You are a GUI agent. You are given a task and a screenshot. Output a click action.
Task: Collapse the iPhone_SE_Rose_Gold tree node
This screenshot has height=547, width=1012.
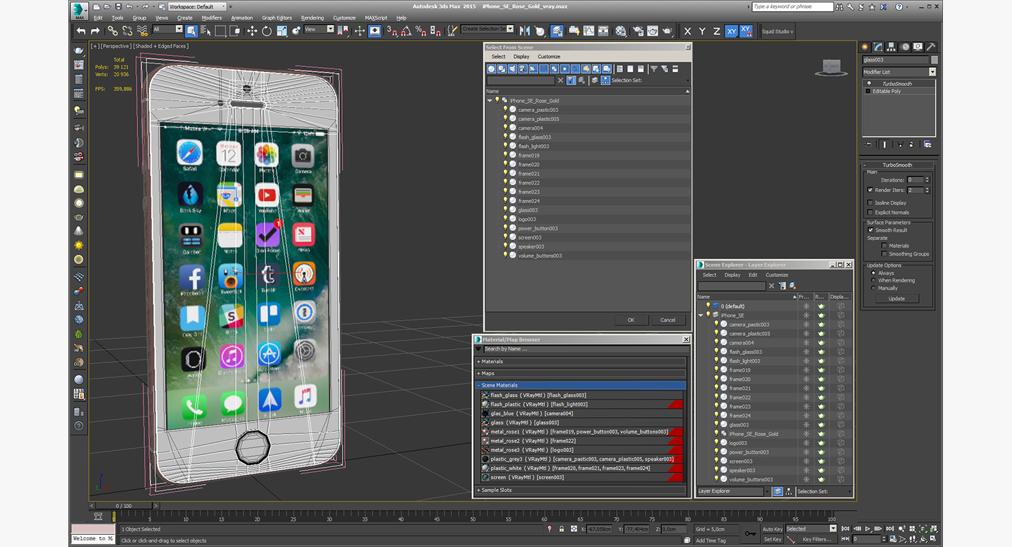point(490,101)
